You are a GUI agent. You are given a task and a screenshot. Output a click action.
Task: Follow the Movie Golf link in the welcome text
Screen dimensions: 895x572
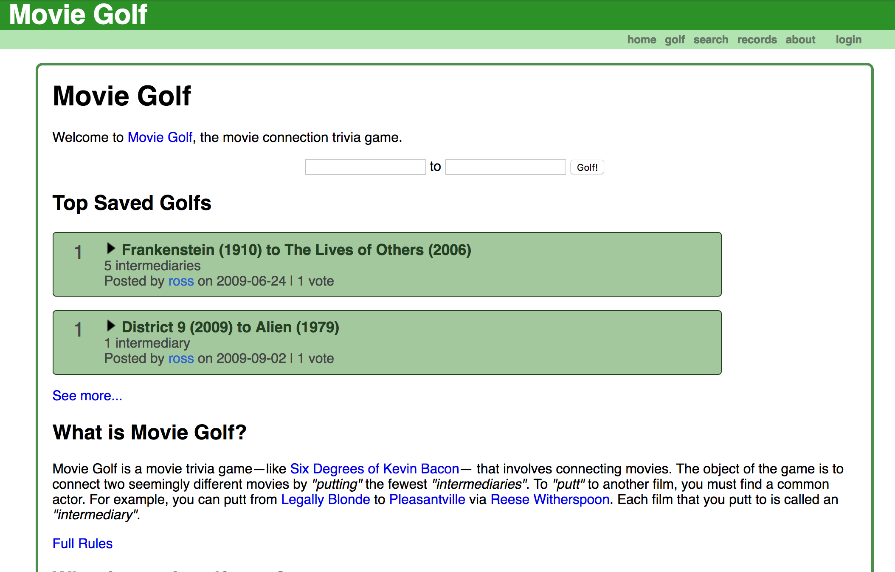pyautogui.click(x=160, y=137)
